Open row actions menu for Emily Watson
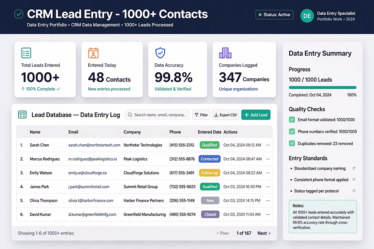 [268, 173]
